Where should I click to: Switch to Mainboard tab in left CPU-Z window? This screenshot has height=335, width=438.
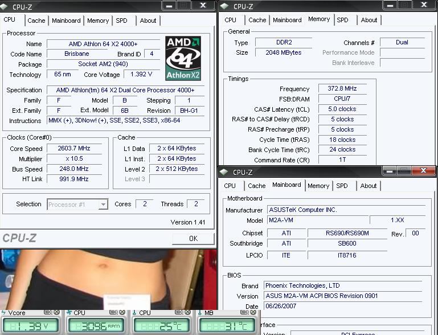click(x=66, y=21)
